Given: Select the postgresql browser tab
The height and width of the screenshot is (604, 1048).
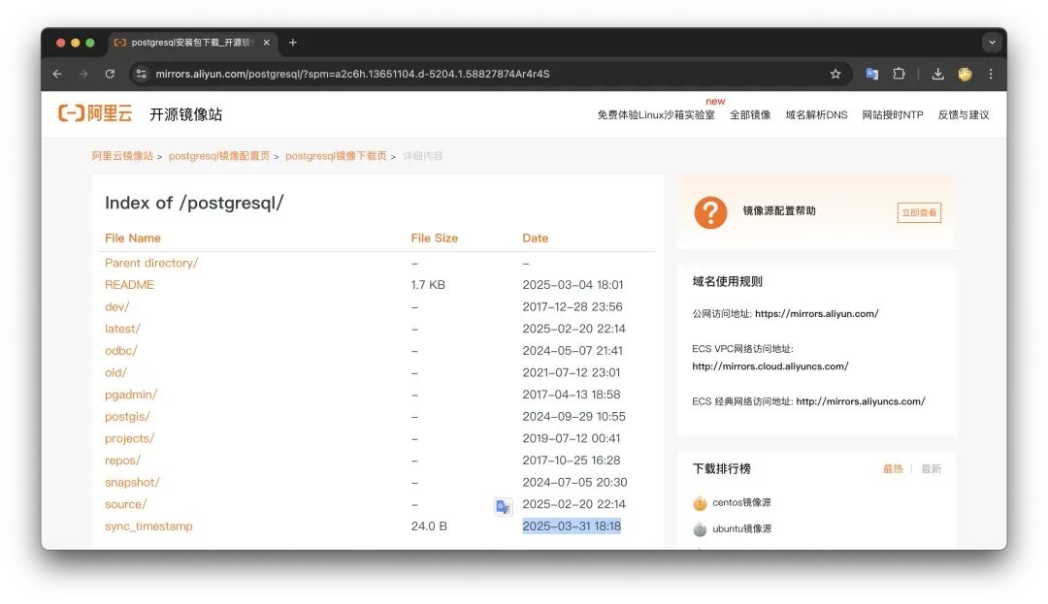Looking at the screenshot, I should coord(190,43).
